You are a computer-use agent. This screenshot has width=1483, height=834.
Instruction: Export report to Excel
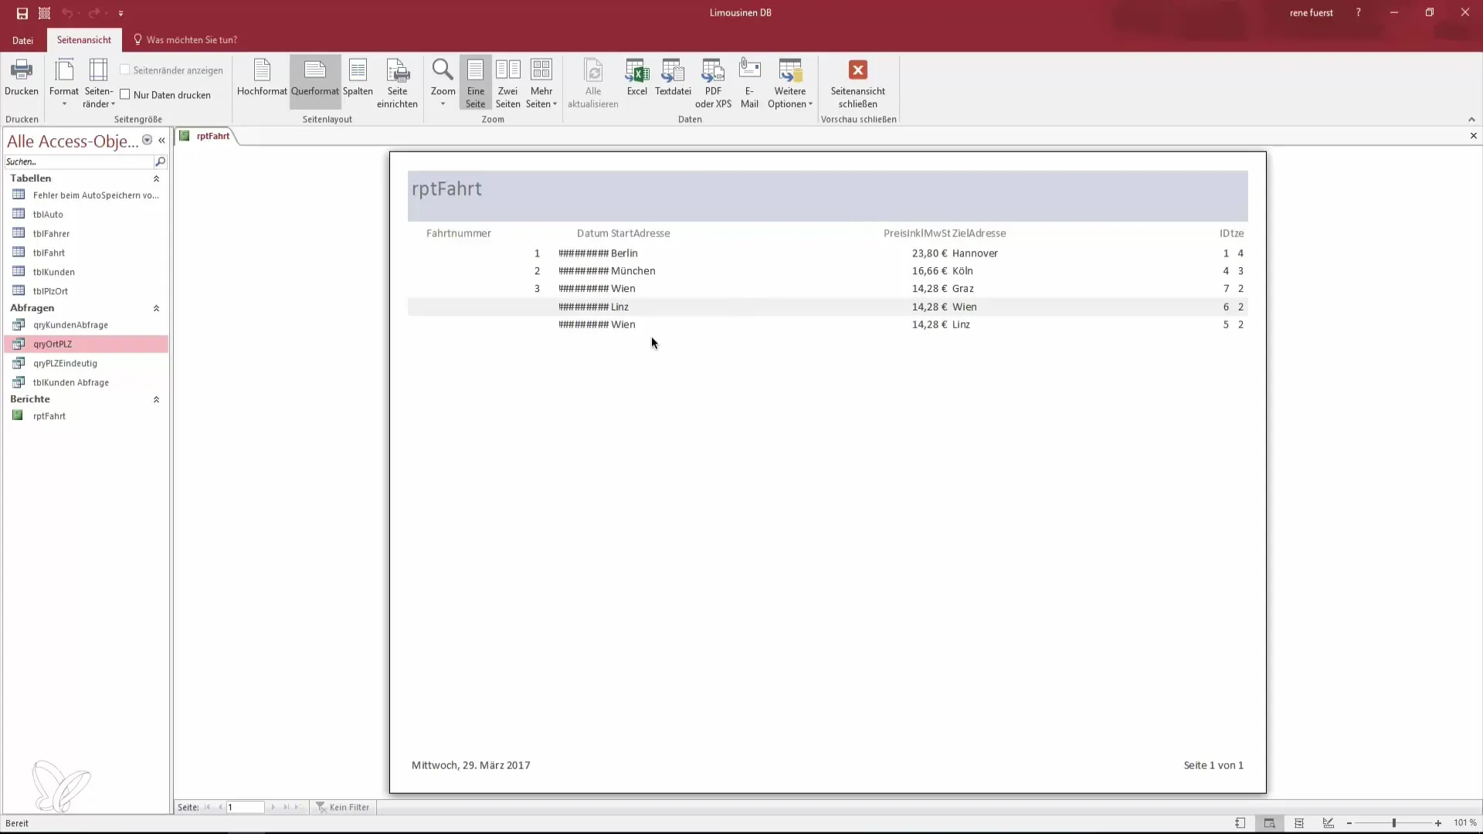point(636,78)
